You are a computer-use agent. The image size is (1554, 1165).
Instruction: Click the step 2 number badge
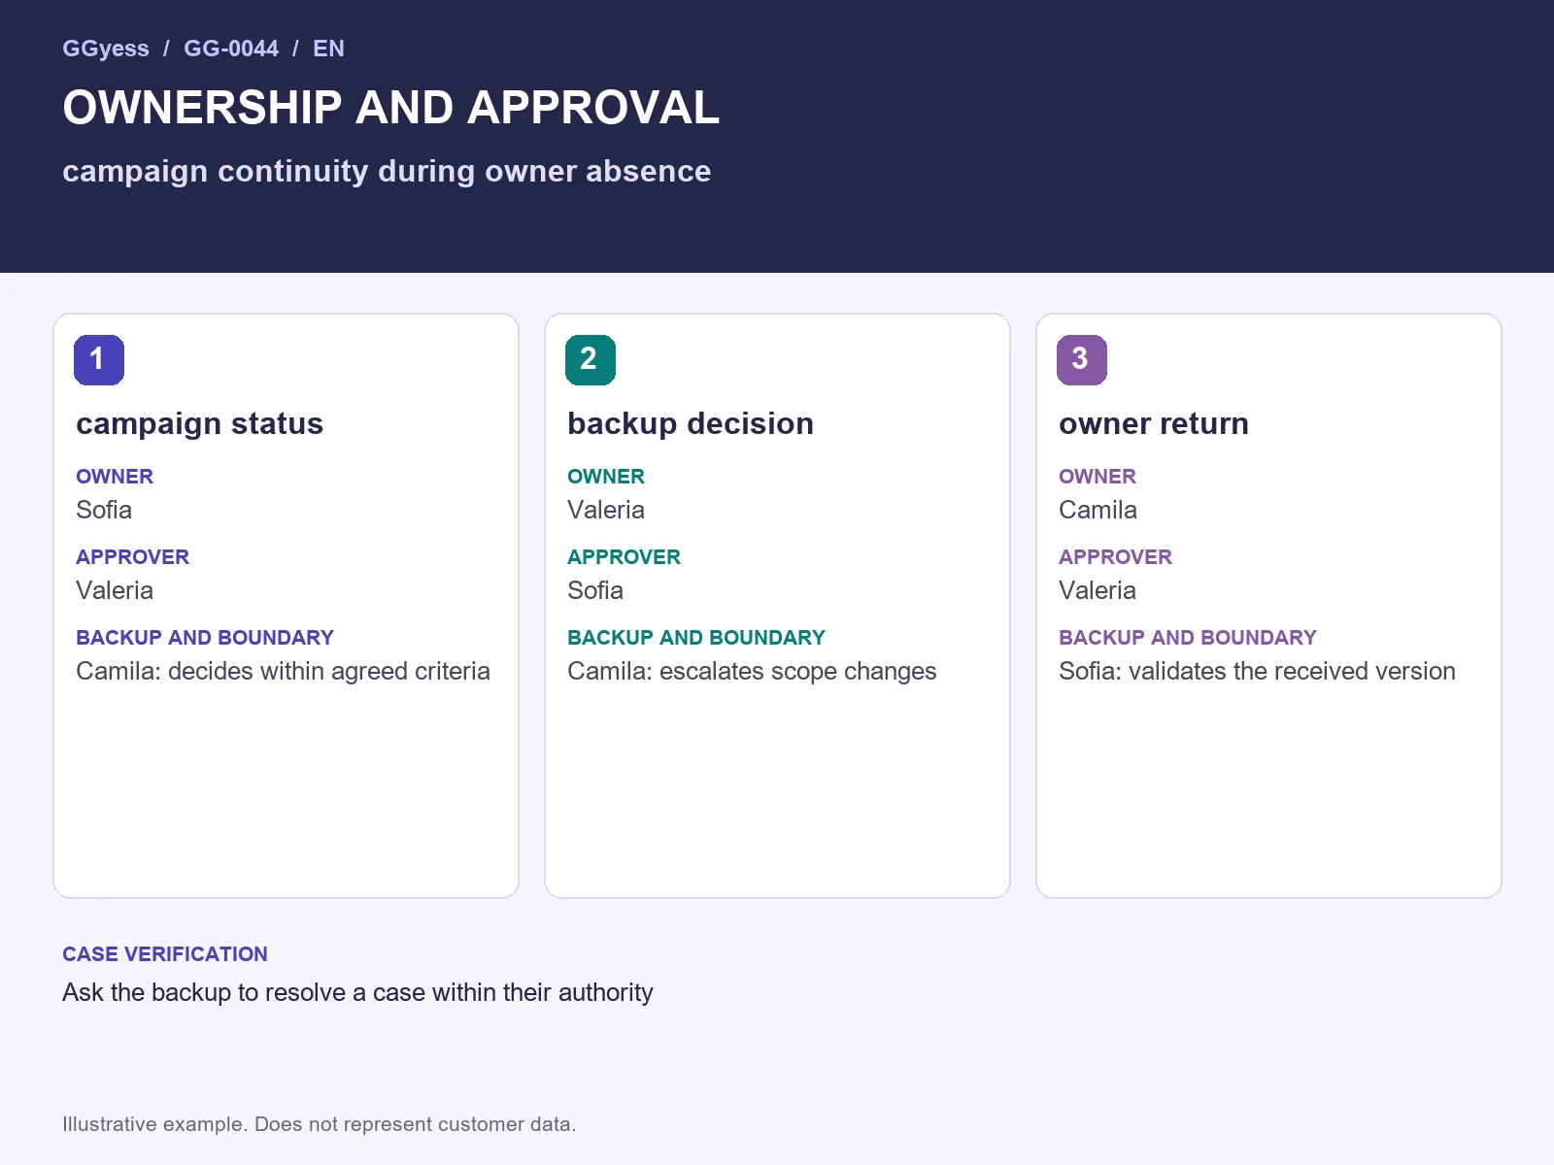tap(591, 360)
